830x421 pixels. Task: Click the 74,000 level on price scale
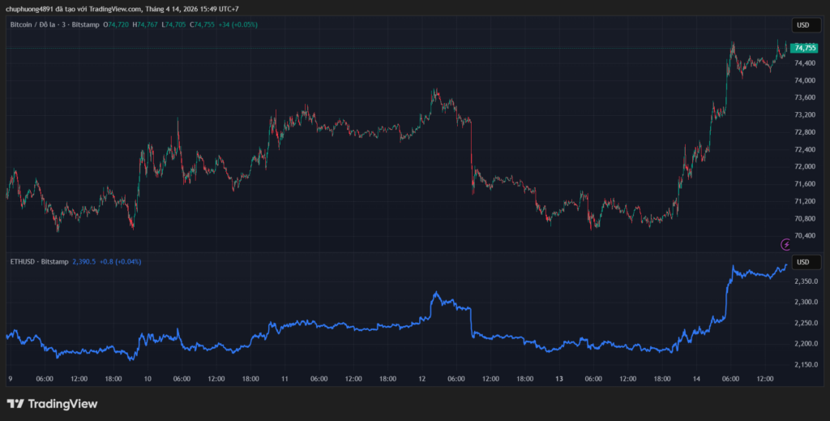[x=805, y=80]
